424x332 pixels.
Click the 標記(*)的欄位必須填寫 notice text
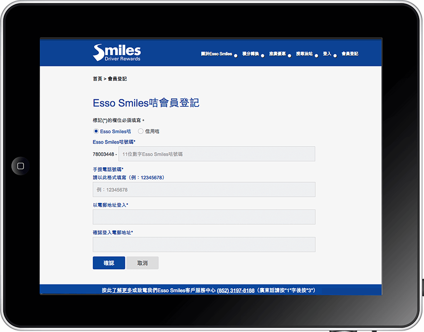point(118,120)
